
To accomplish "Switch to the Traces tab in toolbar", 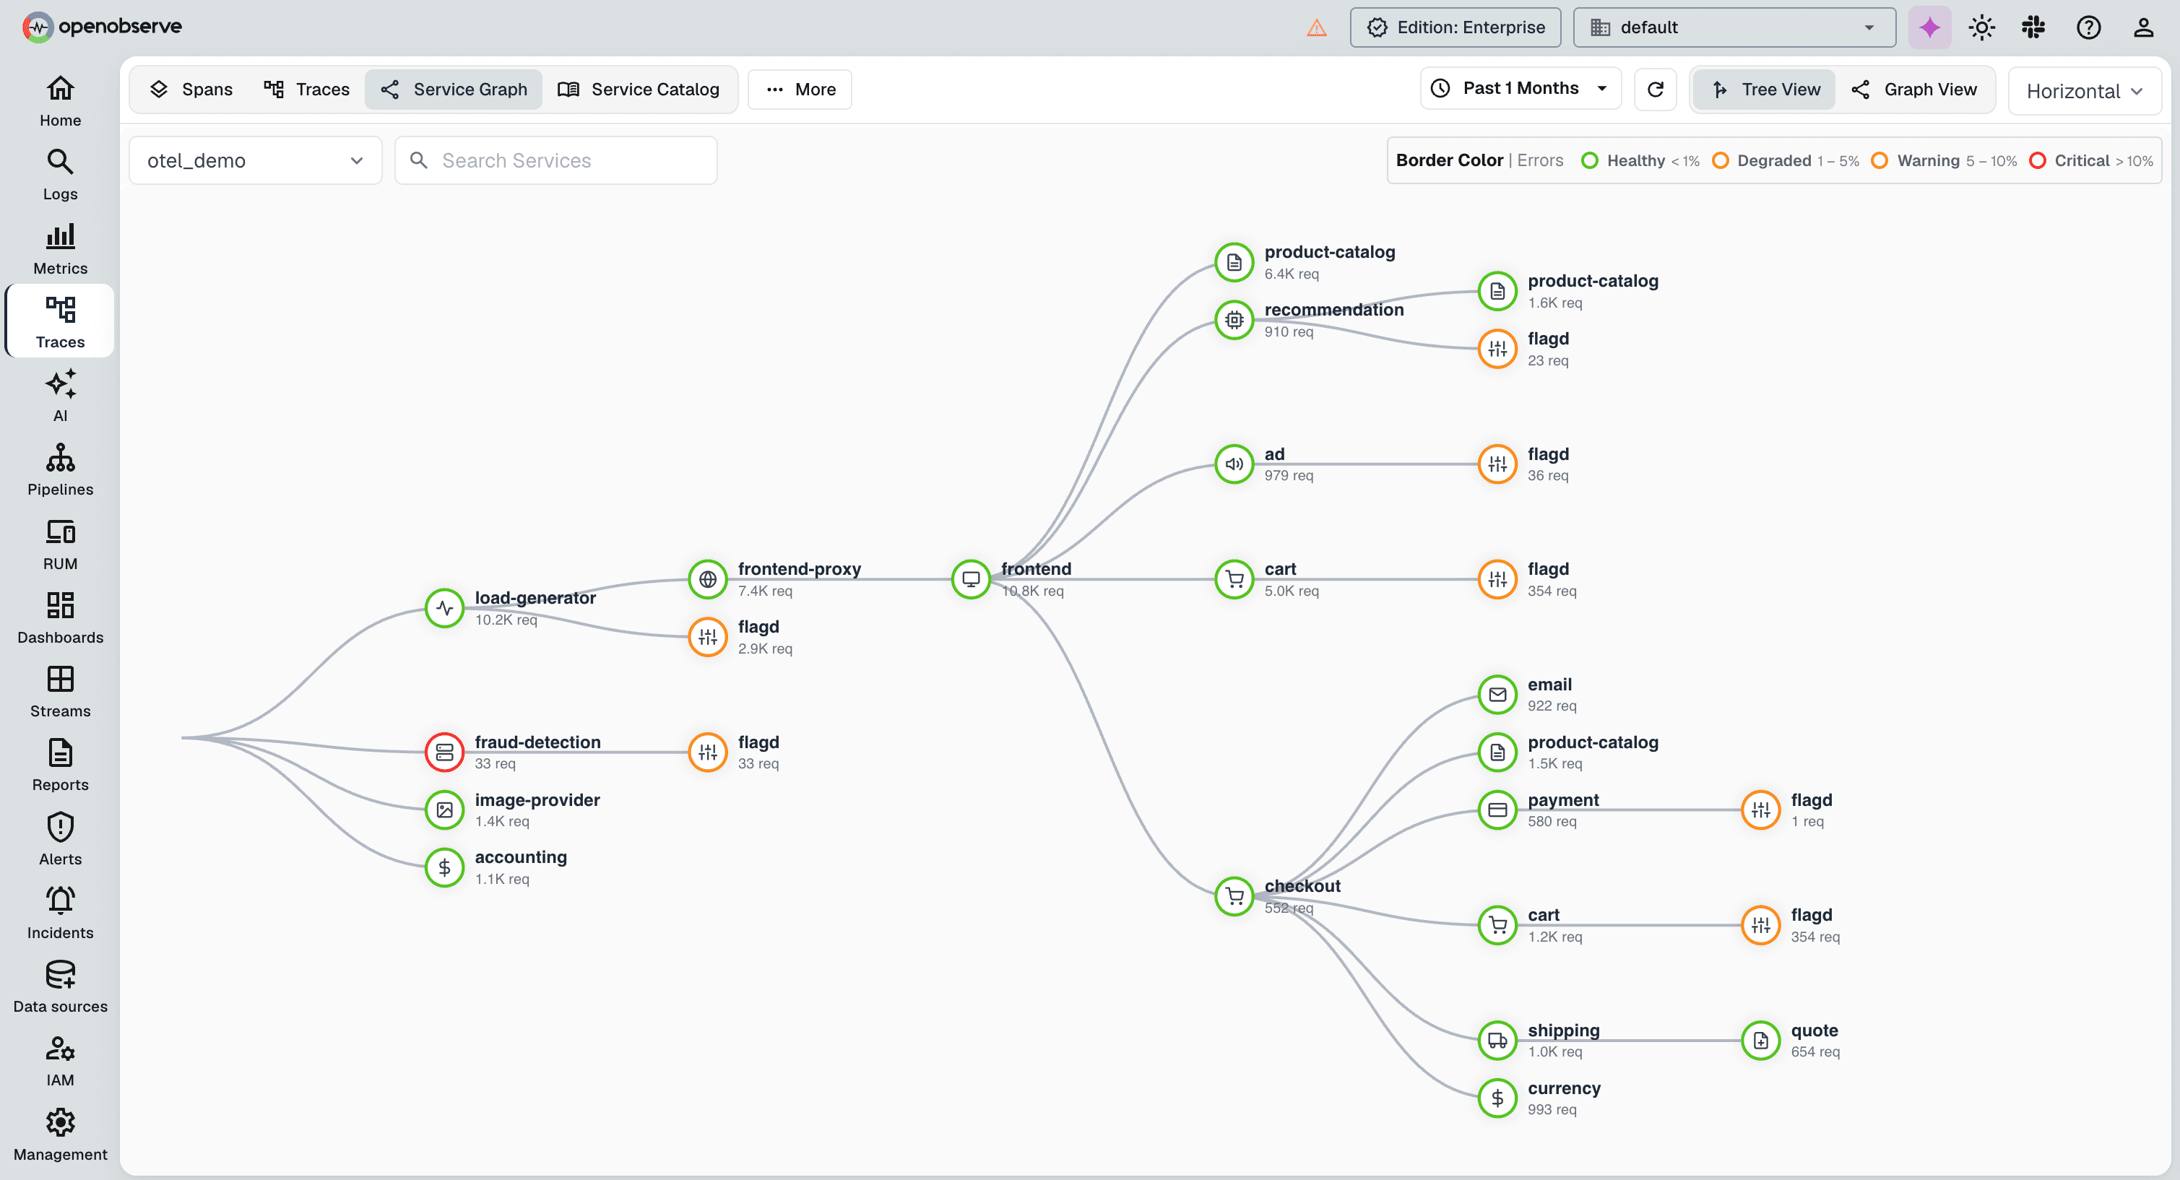I will click(x=306, y=89).
